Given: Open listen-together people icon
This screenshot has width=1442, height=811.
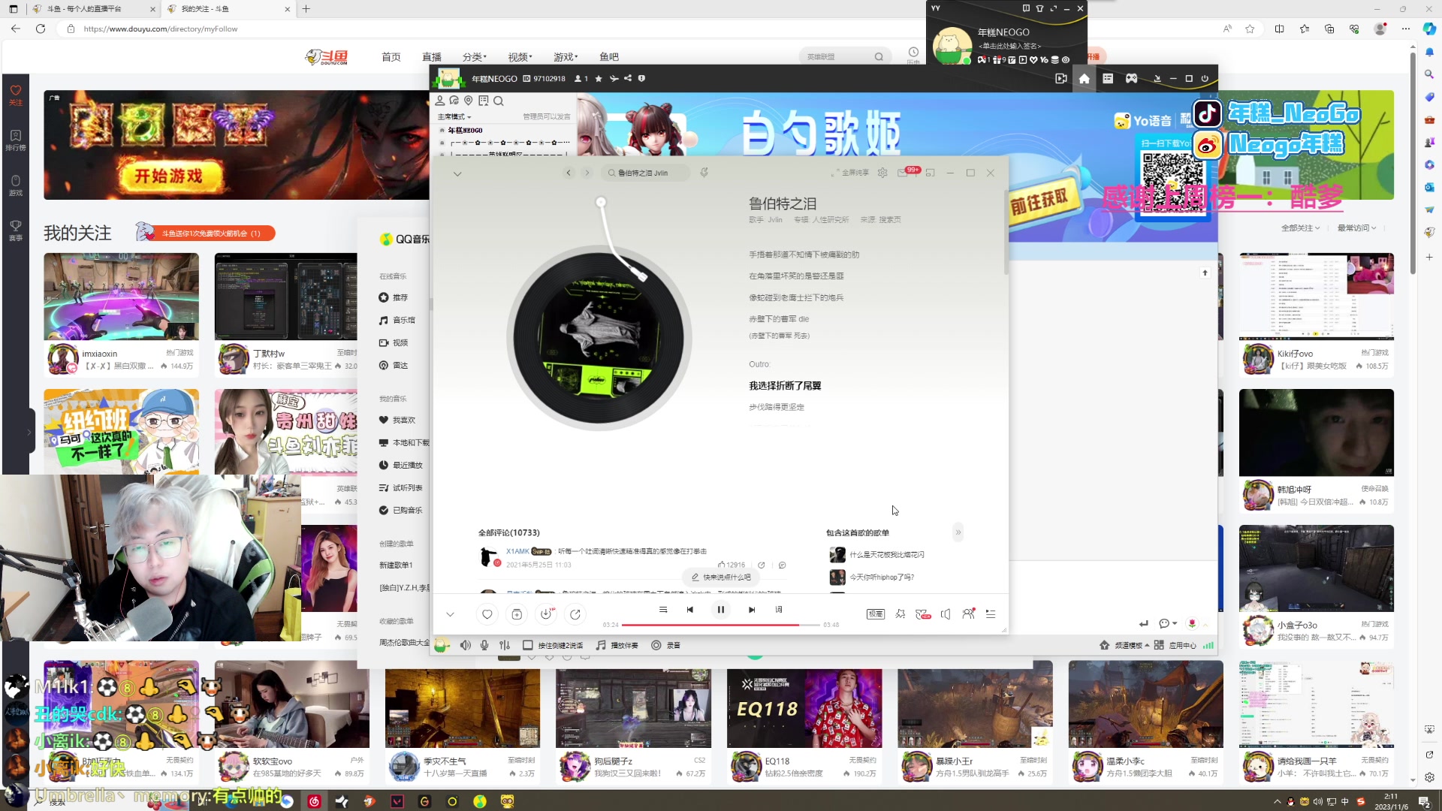Looking at the screenshot, I should (969, 614).
